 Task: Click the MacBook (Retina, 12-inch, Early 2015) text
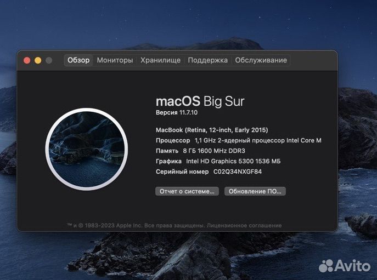212,130
